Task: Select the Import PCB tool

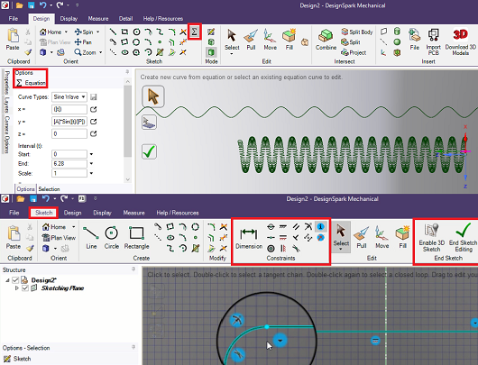Action: (433, 41)
